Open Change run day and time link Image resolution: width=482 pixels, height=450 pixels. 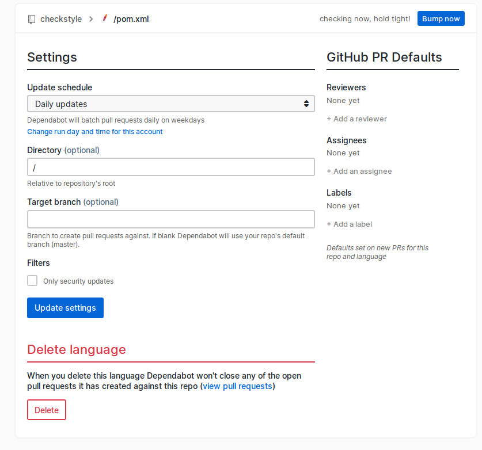[x=94, y=131]
